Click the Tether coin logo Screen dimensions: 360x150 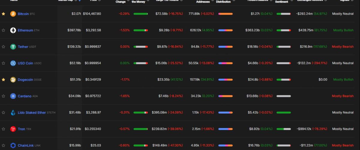coord(13,47)
